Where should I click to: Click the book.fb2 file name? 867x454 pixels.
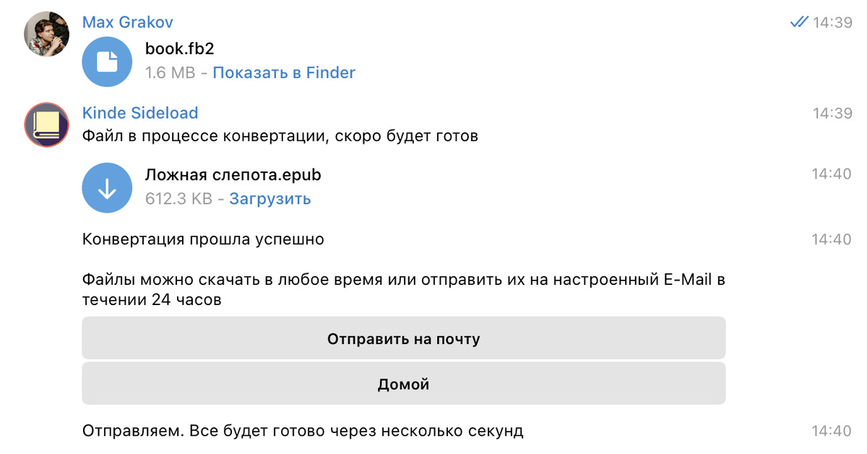point(180,48)
